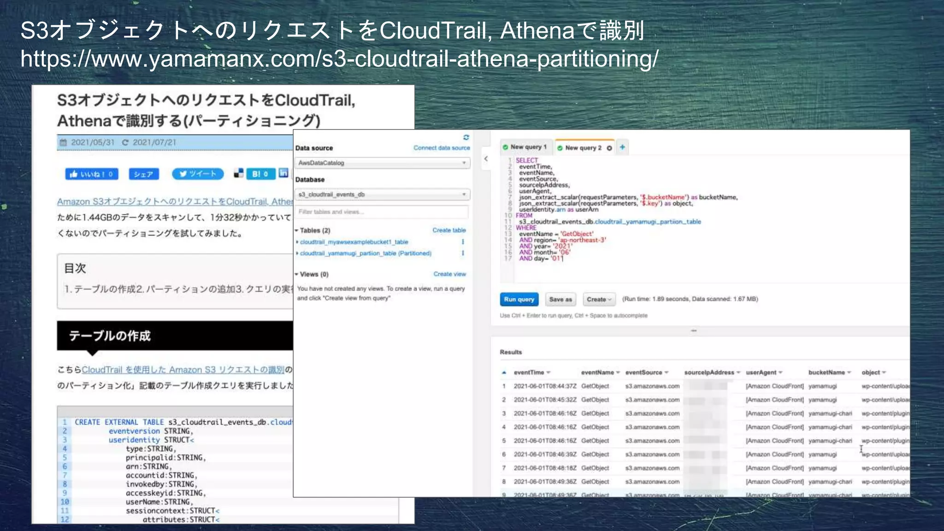This screenshot has width=944, height=531.
Task: Open the eventSource column sort arrow
Action: coord(666,372)
